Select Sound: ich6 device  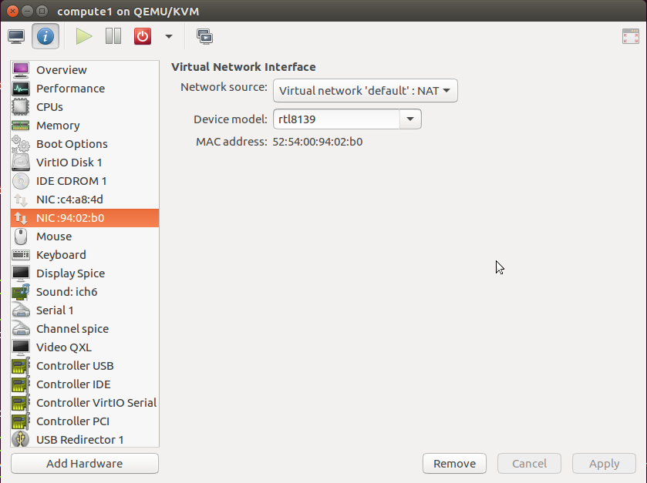tap(85, 292)
